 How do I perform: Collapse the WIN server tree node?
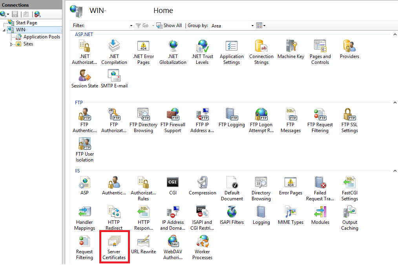tap(4, 30)
